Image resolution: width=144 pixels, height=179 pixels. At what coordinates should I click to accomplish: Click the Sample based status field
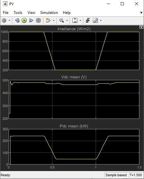(x=116, y=175)
